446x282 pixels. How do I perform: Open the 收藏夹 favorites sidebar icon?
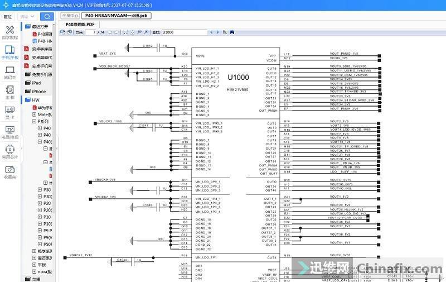point(10,171)
